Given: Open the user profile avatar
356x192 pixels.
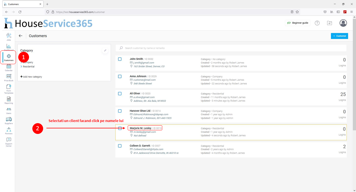Looking at the screenshot, I should click(x=343, y=23).
